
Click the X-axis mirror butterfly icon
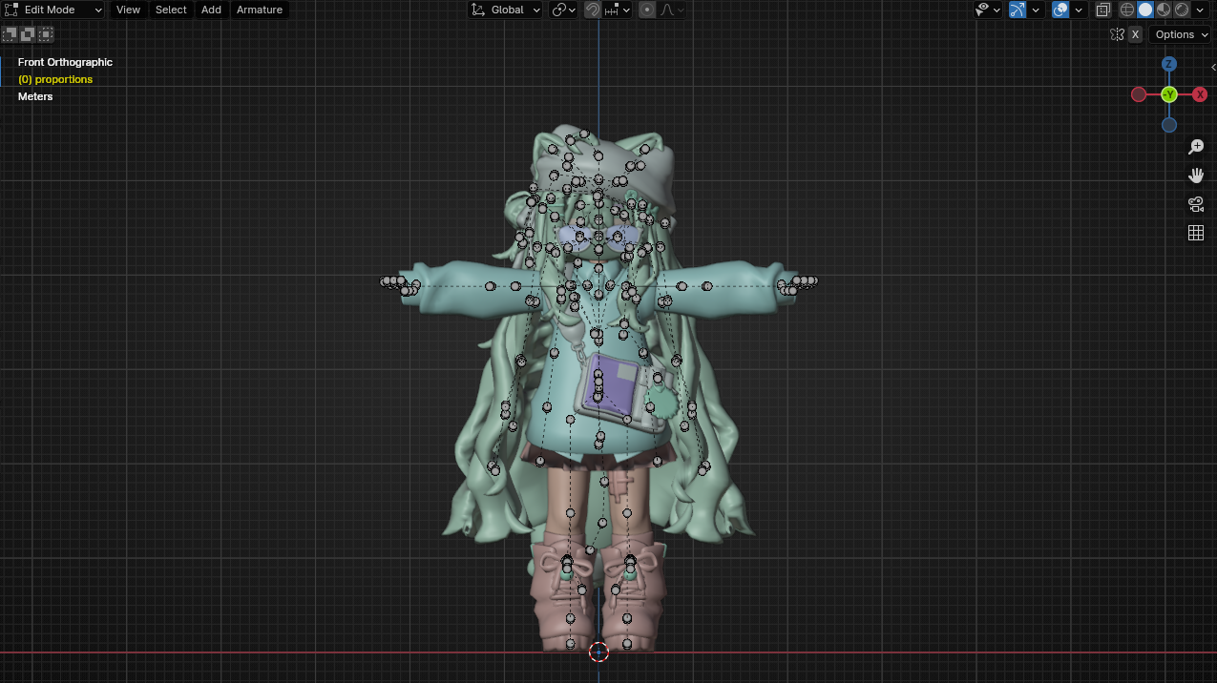(x=1117, y=34)
